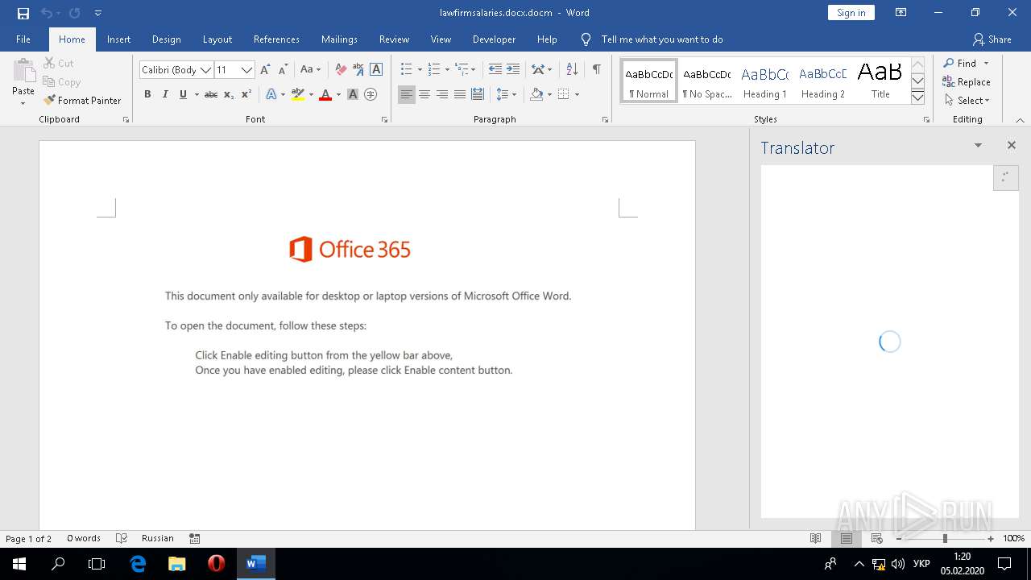The height and width of the screenshot is (580, 1031).
Task: Click the Shading paint bucket icon
Action: click(536, 94)
